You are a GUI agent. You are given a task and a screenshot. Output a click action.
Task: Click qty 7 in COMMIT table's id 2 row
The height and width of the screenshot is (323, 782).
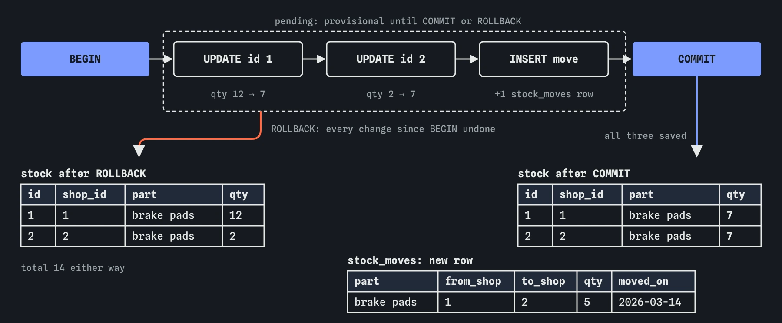[x=740, y=236]
